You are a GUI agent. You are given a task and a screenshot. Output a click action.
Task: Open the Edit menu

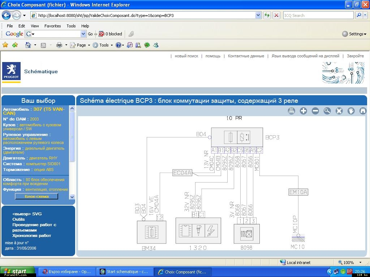[x=22, y=26]
